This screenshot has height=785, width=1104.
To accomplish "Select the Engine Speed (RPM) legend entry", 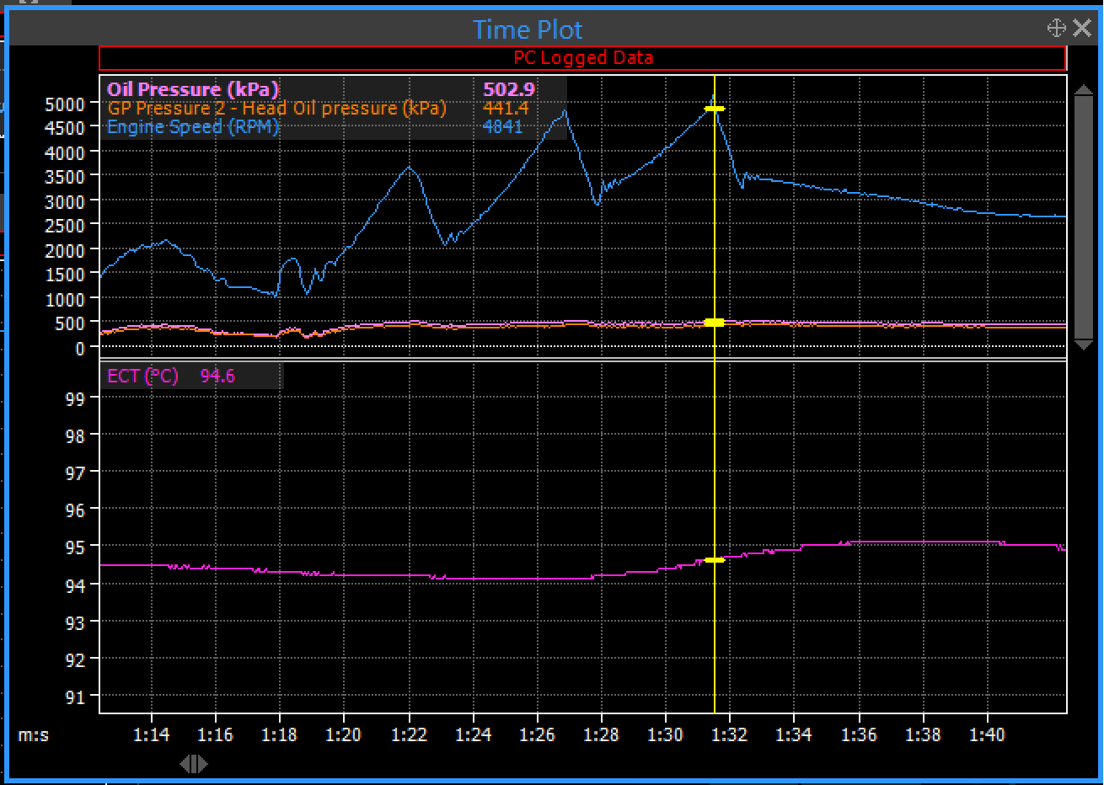I will click(x=193, y=127).
